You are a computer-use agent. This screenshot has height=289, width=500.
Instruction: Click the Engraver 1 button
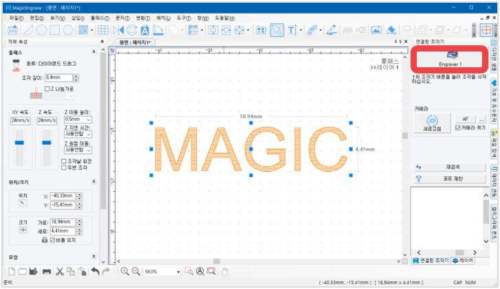click(450, 59)
